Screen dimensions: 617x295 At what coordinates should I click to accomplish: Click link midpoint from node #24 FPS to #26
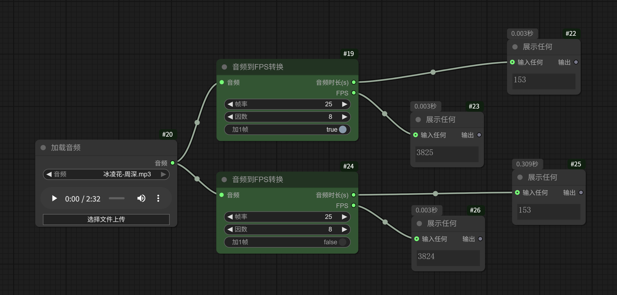click(385, 222)
